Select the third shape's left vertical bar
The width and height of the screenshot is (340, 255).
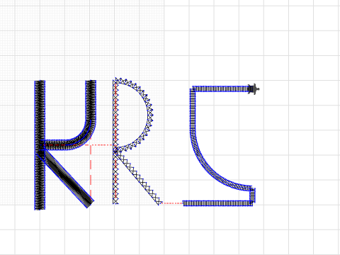pyautogui.click(x=193, y=108)
